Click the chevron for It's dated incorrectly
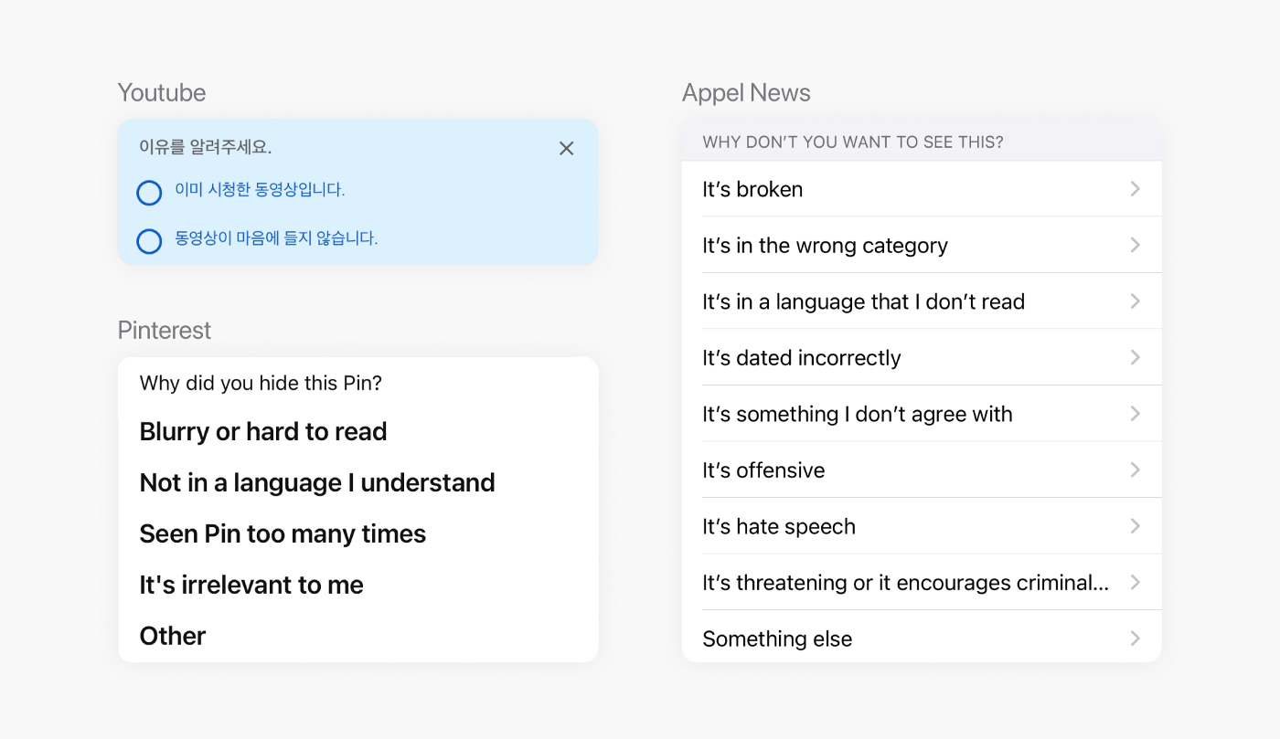Viewport: 1280px width, 739px height. 1135,357
